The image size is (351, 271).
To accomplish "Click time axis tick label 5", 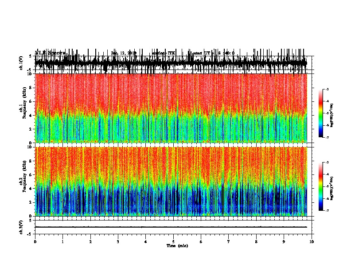I will point(173,242).
